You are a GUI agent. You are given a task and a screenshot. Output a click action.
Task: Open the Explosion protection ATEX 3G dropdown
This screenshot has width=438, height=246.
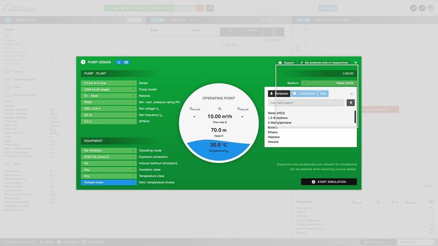coord(109,157)
